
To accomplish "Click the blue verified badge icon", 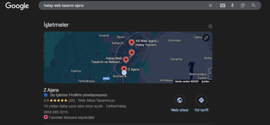I will click(x=46, y=95).
